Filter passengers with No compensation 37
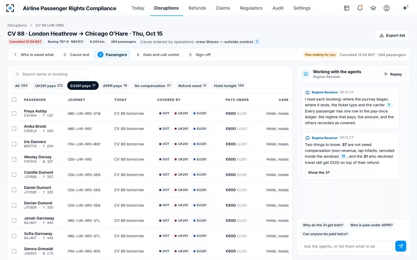This screenshot has width=417, height=260. [153, 86]
